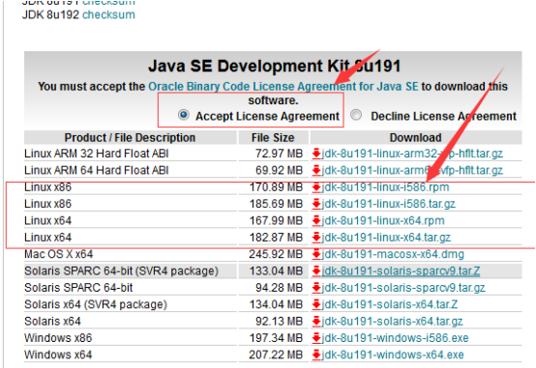The width and height of the screenshot is (536, 368).
Task: Select Accept License Agreement radio button
Action: [x=184, y=115]
